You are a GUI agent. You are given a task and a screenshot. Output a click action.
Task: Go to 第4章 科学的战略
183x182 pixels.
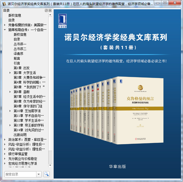(29, 82)
